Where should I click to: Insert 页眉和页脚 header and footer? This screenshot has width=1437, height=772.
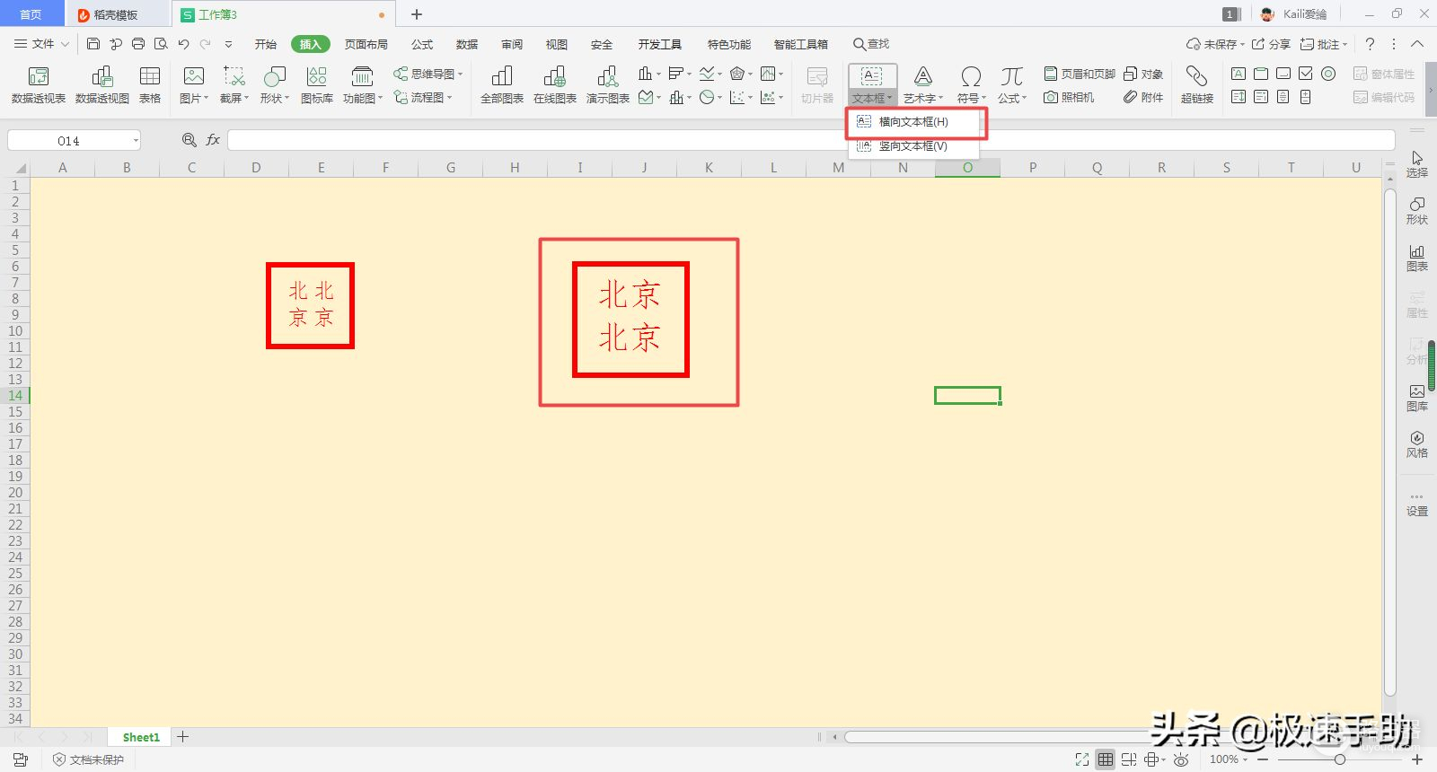point(1079,74)
